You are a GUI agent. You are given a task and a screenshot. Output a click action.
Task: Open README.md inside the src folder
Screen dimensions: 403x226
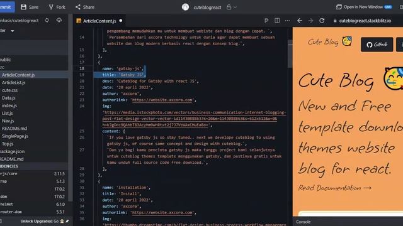coord(14,128)
